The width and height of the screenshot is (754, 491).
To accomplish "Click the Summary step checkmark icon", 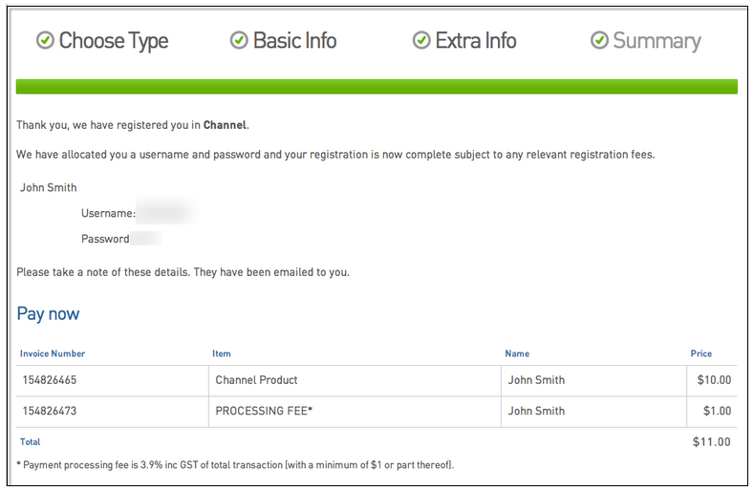I will (599, 40).
